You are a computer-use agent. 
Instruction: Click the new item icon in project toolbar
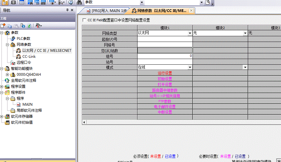(3, 26)
